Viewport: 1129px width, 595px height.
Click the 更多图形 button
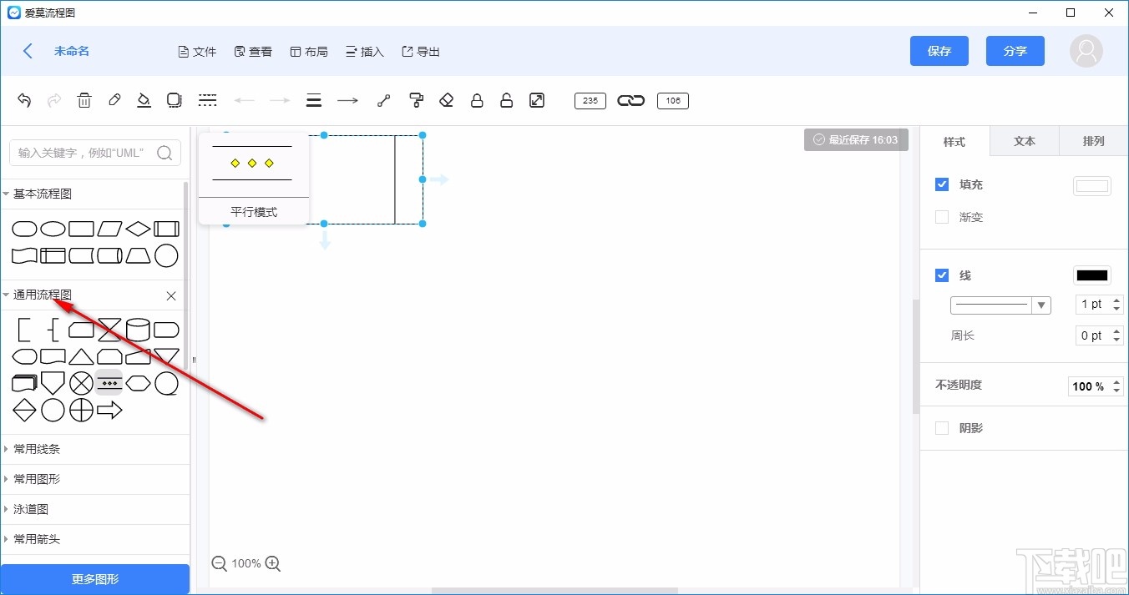coord(95,579)
